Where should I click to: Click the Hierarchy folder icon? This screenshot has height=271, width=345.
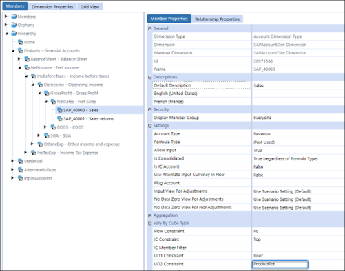coord(14,34)
